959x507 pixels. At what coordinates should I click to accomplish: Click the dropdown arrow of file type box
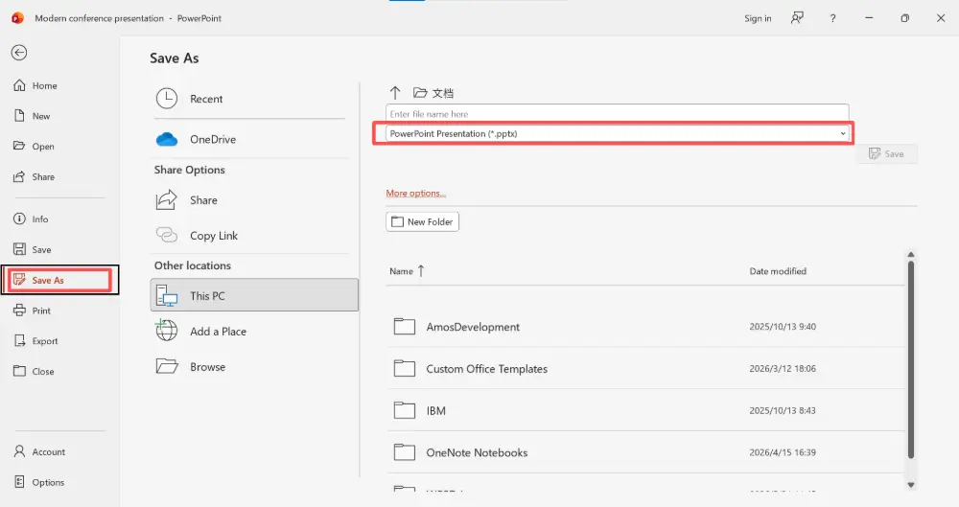(x=843, y=133)
